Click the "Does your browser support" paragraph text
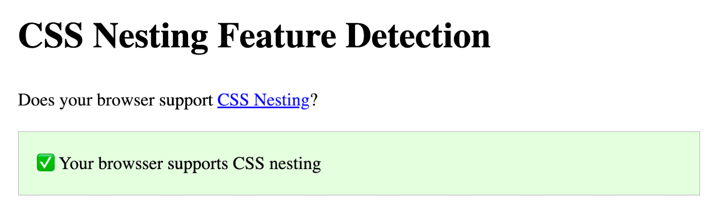This screenshot has height=213, width=720. [115, 100]
